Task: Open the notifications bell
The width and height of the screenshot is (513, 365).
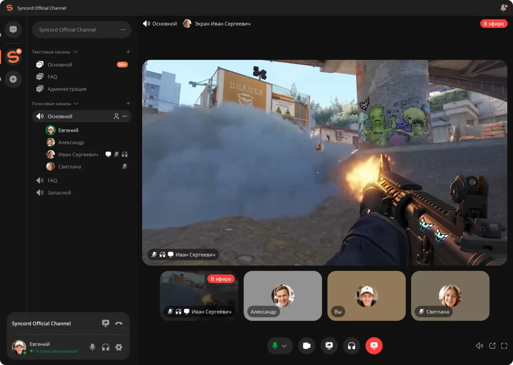Action: [x=503, y=8]
